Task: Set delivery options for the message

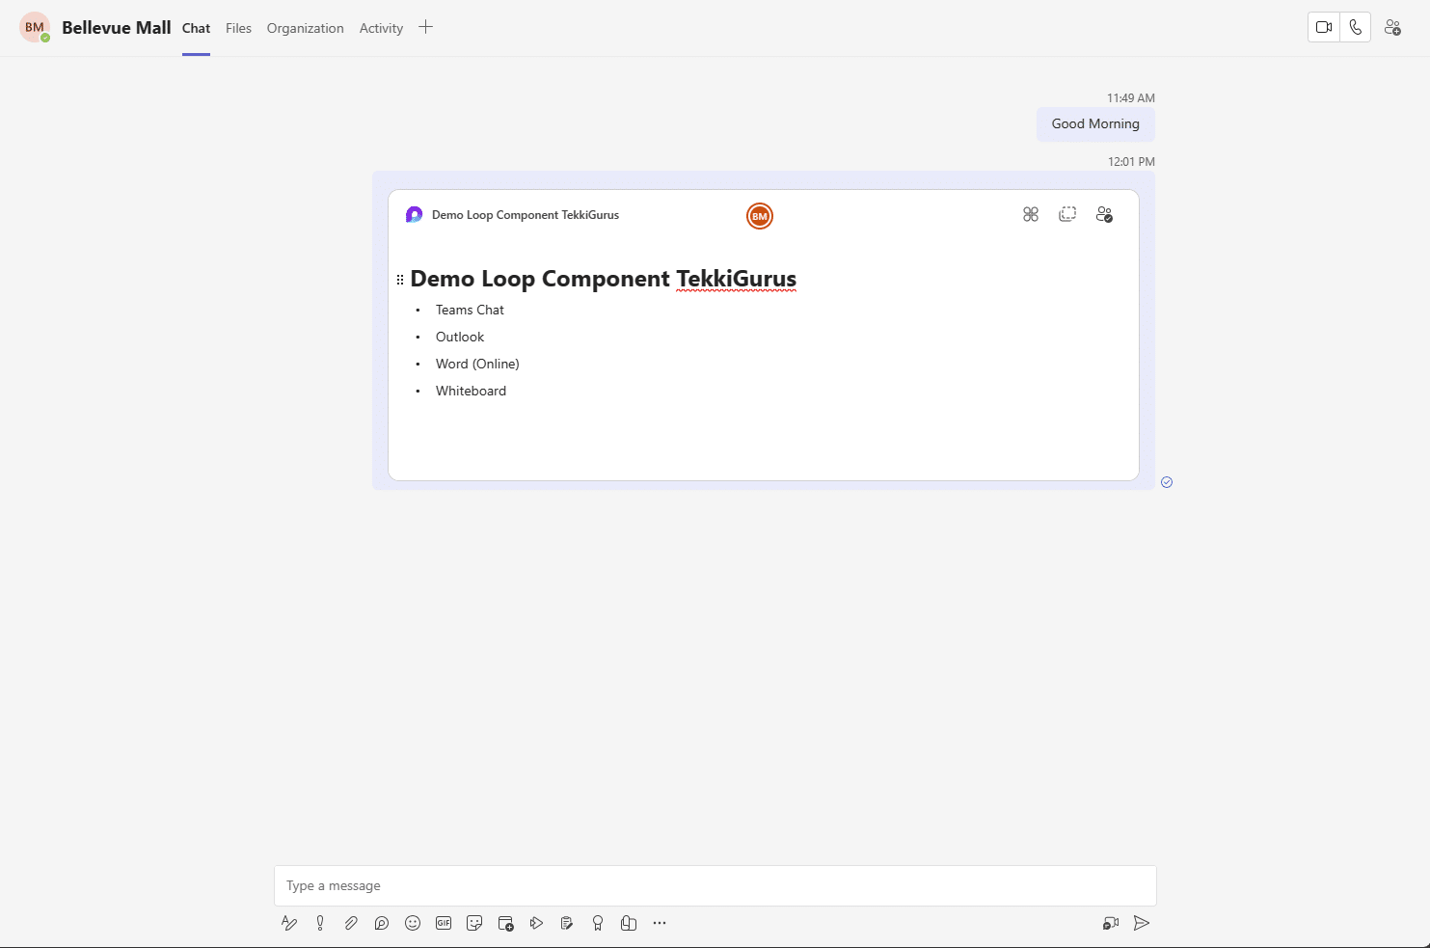Action: click(320, 923)
